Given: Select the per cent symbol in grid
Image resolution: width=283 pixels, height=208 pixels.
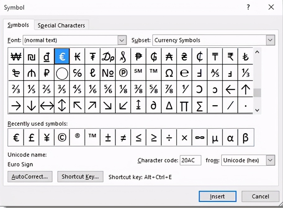Looking at the screenshot, I should [x=77, y=73].
